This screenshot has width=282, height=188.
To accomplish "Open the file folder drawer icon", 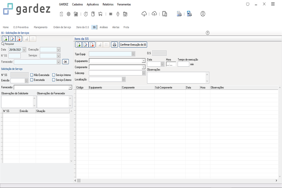I will [125, 14].
